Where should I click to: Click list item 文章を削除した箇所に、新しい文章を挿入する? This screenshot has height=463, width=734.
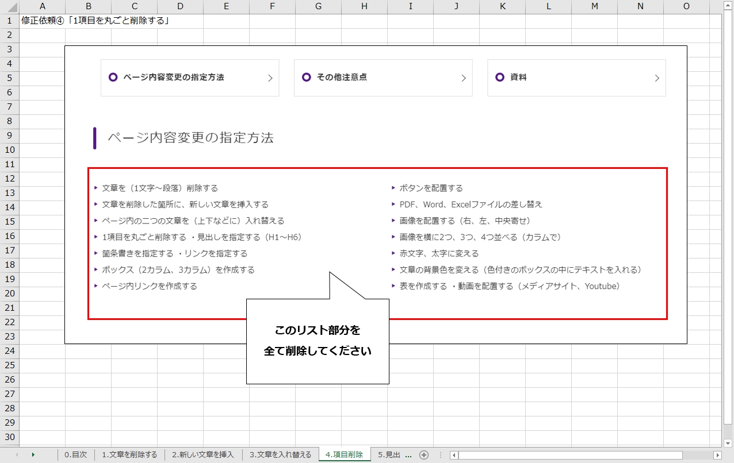(185, 205)
